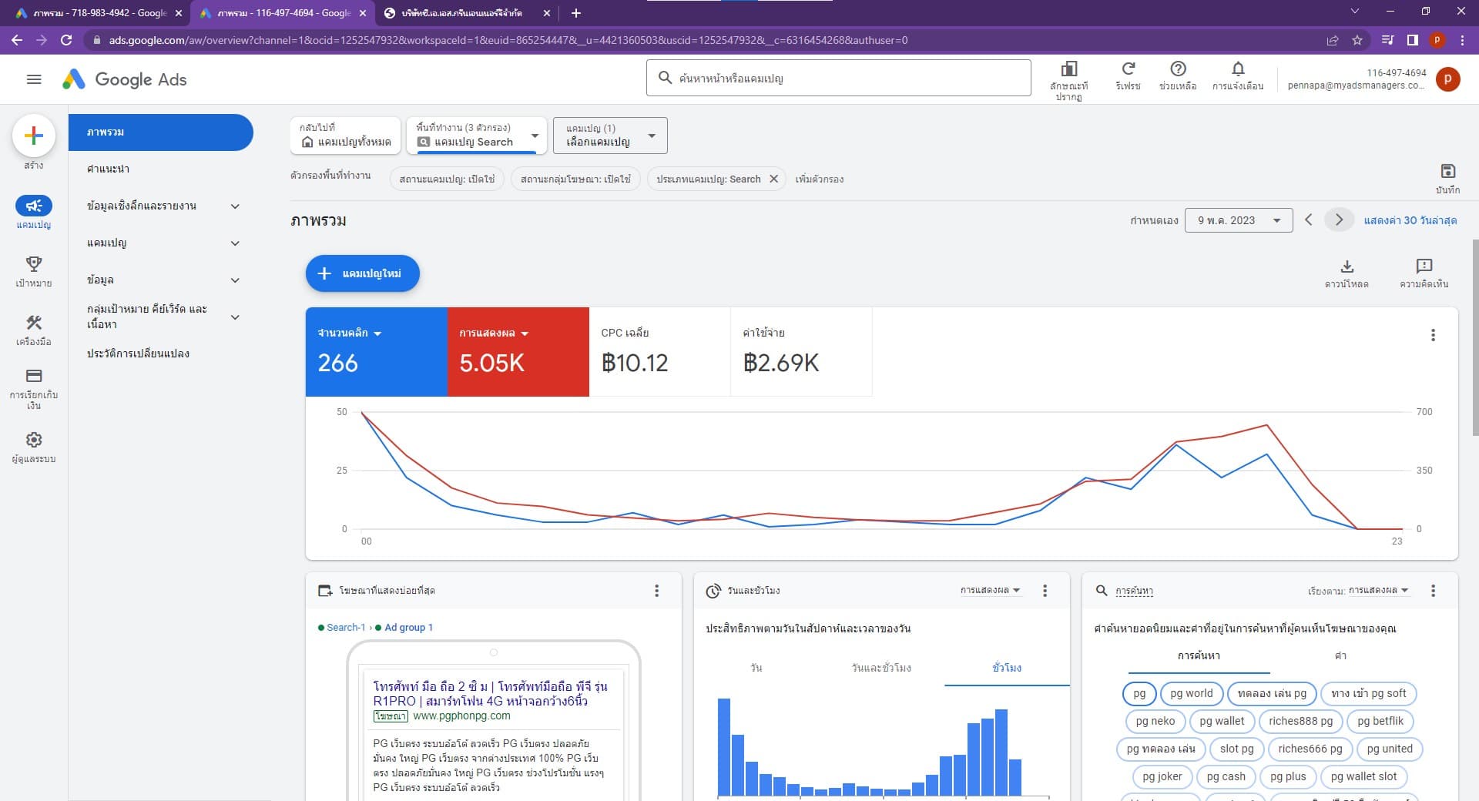The image size is (1479, 801).
Task: Remove the campaign type Search filter chip
Action: click(x=774, y=179)
